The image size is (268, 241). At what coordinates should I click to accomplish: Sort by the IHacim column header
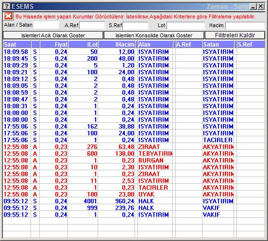[x=117, y=45]
